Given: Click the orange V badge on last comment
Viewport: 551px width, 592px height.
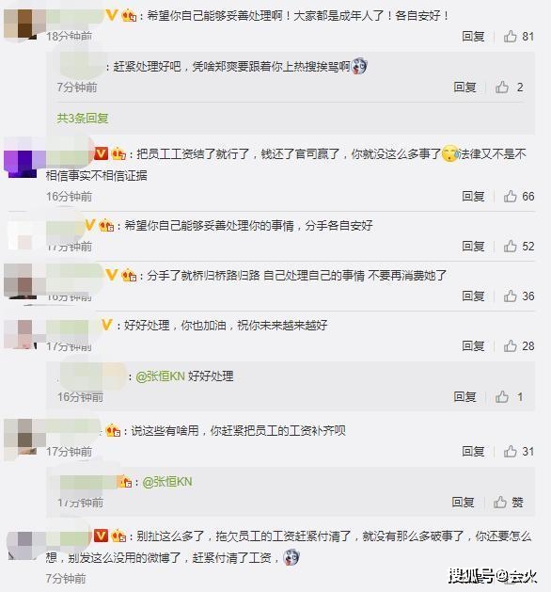Looking at the screenshot, I should click(101, 536).
